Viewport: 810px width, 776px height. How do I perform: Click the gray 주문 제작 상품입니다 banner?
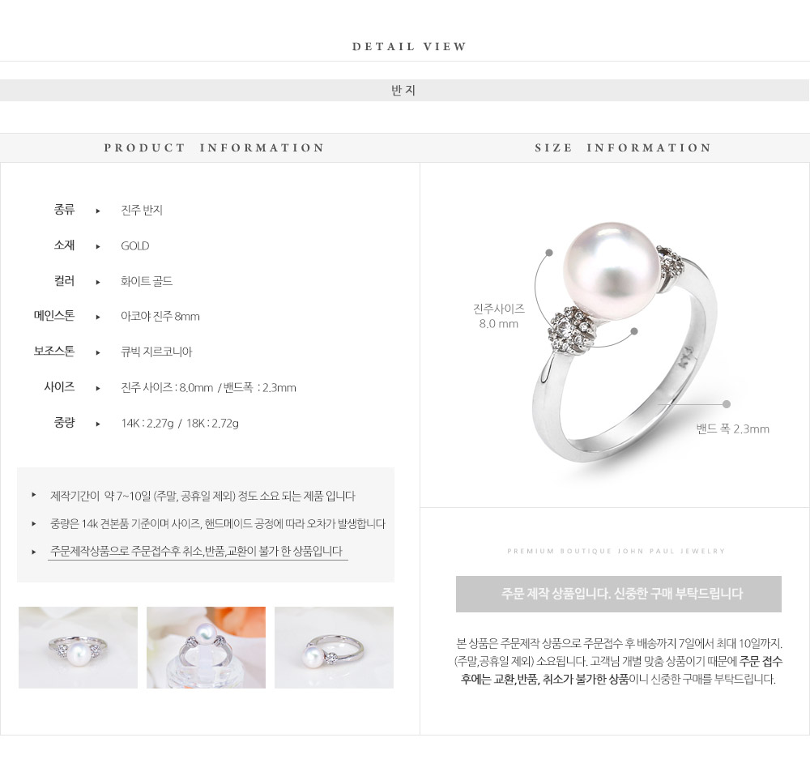click(x=618, y=594)
